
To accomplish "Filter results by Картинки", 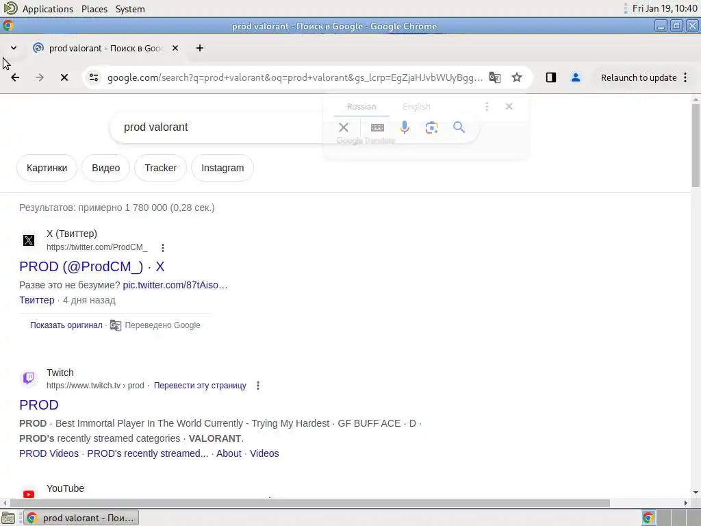I will coord(47,168).
